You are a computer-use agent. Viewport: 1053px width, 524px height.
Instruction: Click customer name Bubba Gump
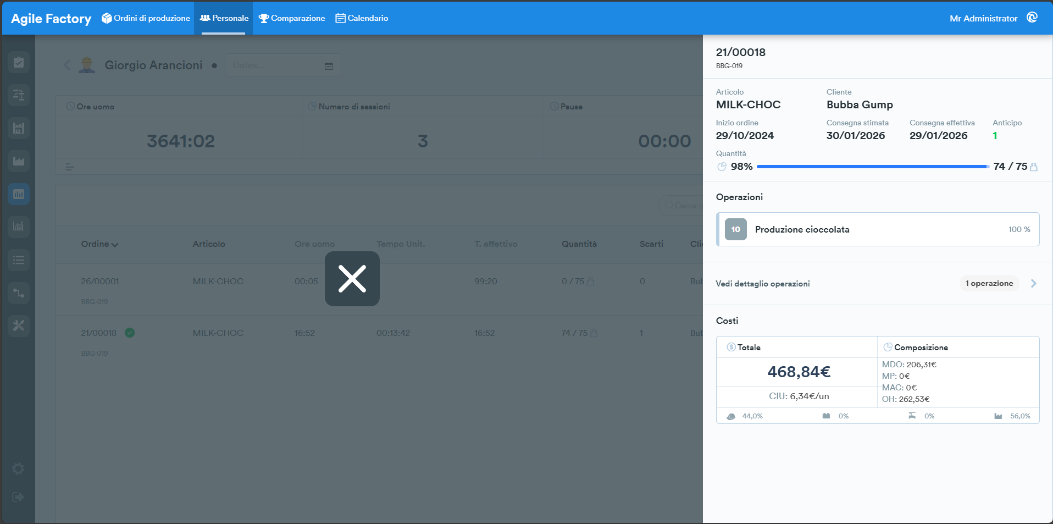coord(860,104)
